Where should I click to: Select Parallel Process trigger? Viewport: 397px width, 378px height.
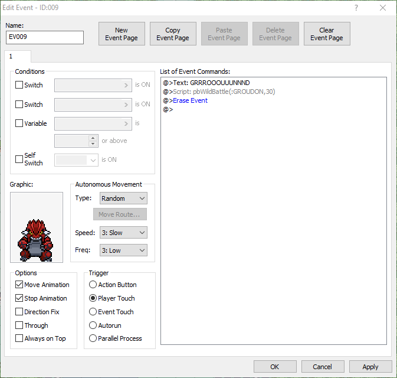point(93,339)
